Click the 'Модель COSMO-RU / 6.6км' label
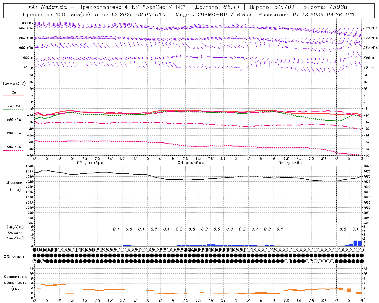 [213, 14]
